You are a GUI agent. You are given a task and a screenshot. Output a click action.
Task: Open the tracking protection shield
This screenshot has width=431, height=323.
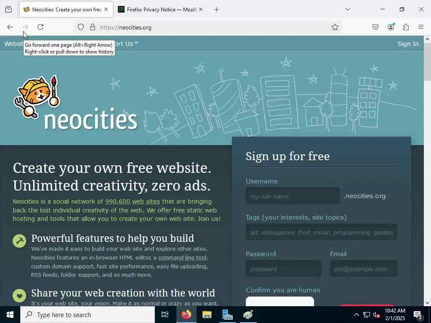[80, 27]
